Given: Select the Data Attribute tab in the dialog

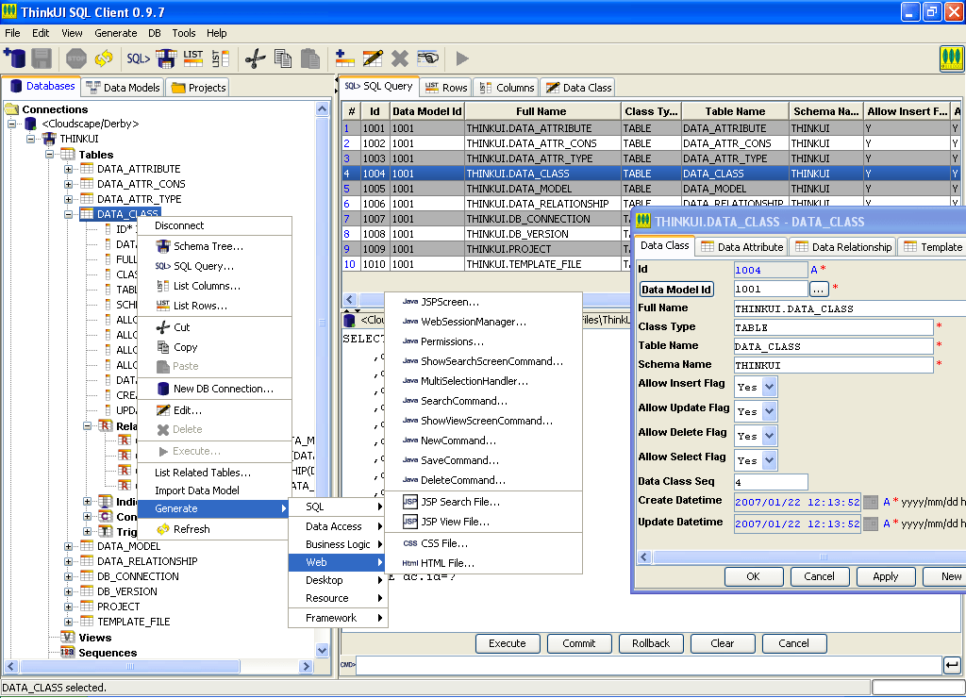Looking at the screenshot, I should click(x=742, y=246).
